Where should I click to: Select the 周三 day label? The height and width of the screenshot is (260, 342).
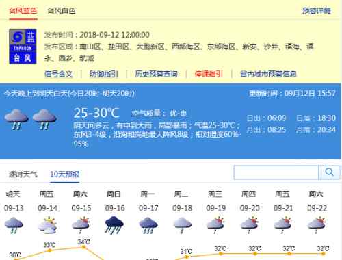pos(215,194)
